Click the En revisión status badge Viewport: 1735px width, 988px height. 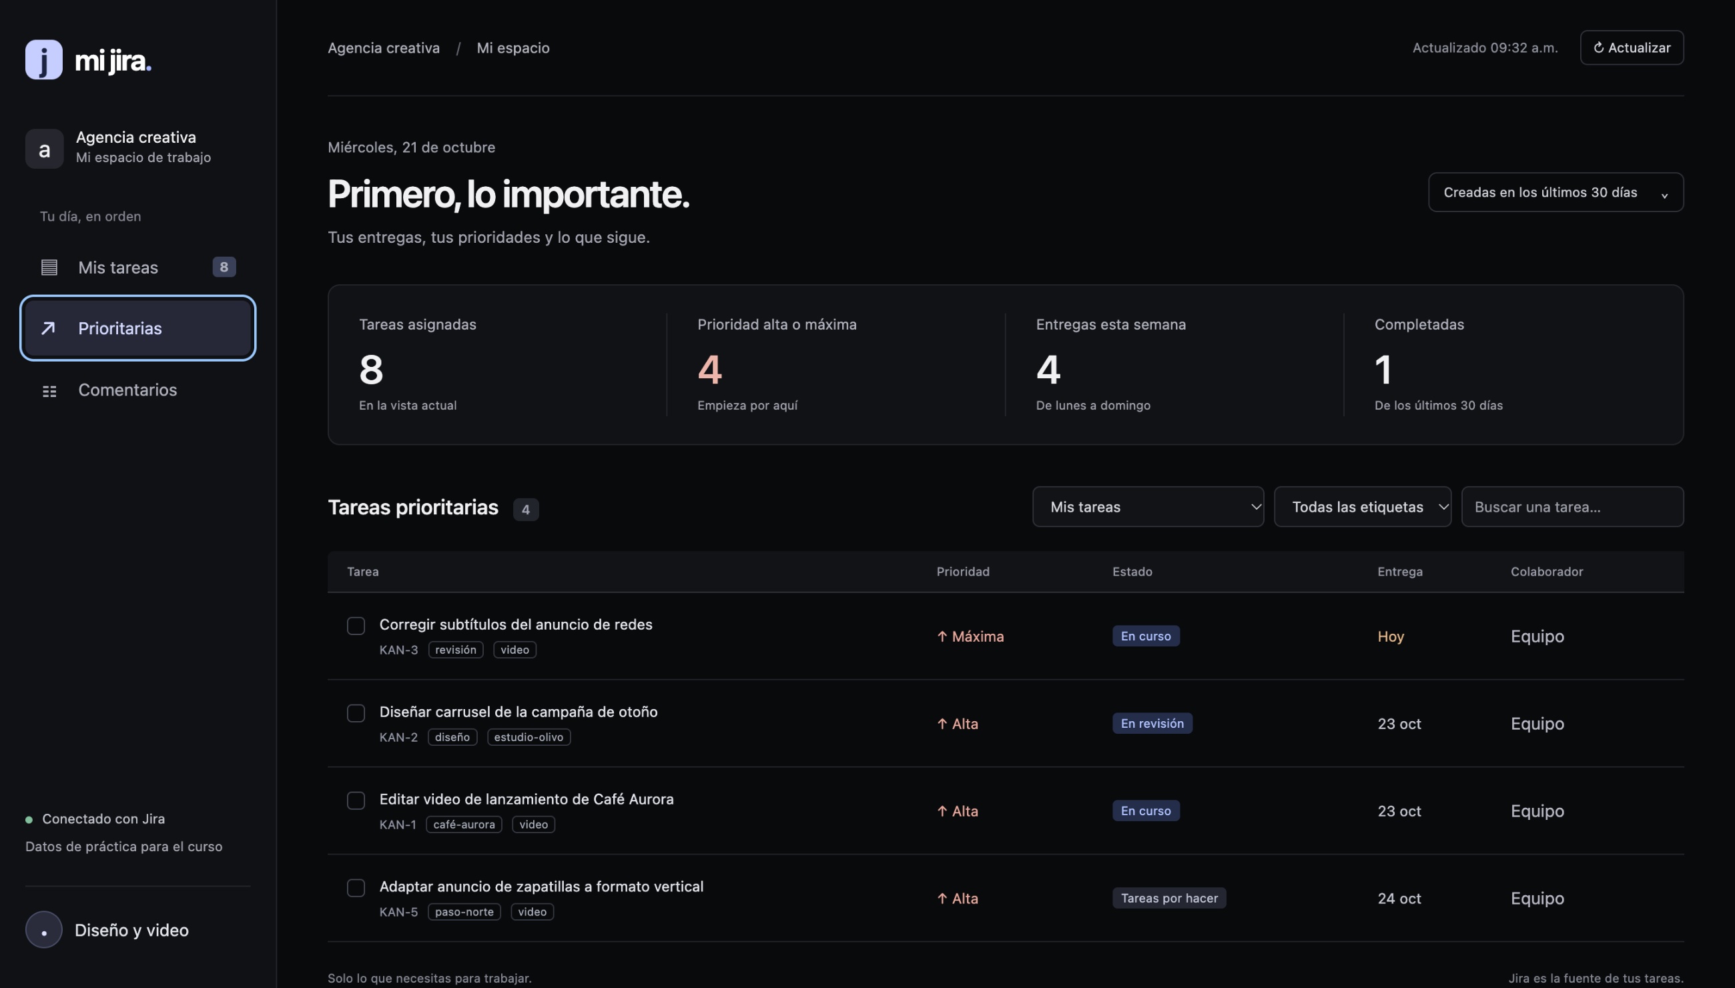[1152, 724]
